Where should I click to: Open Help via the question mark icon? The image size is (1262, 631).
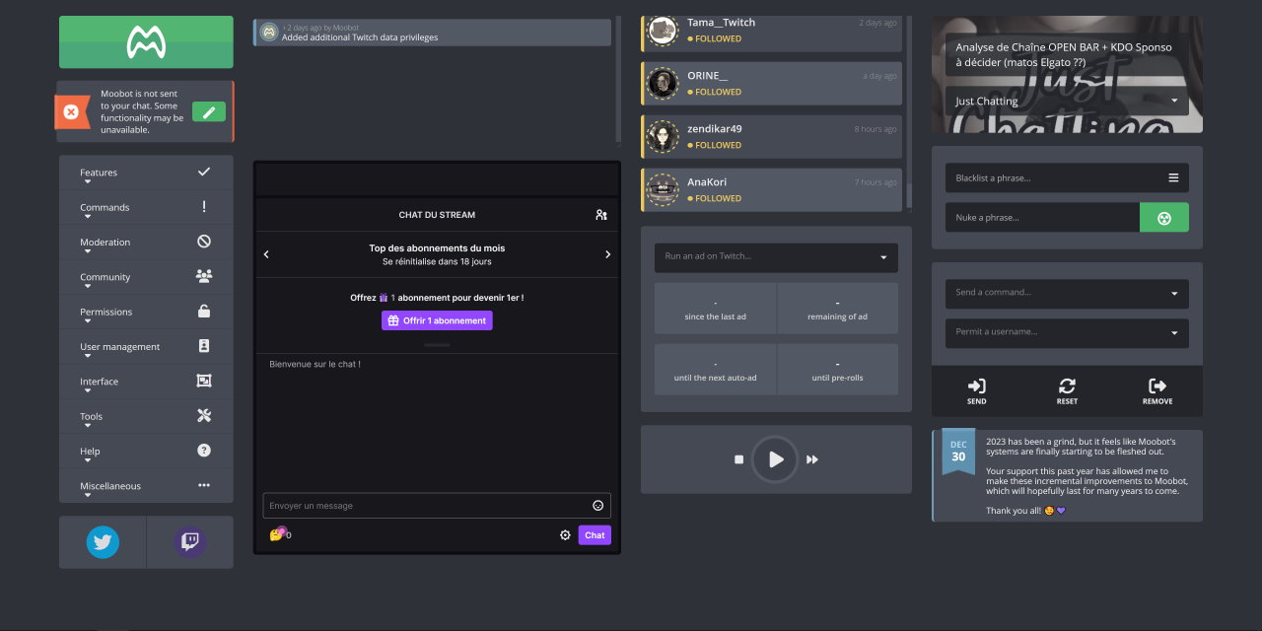204,451
